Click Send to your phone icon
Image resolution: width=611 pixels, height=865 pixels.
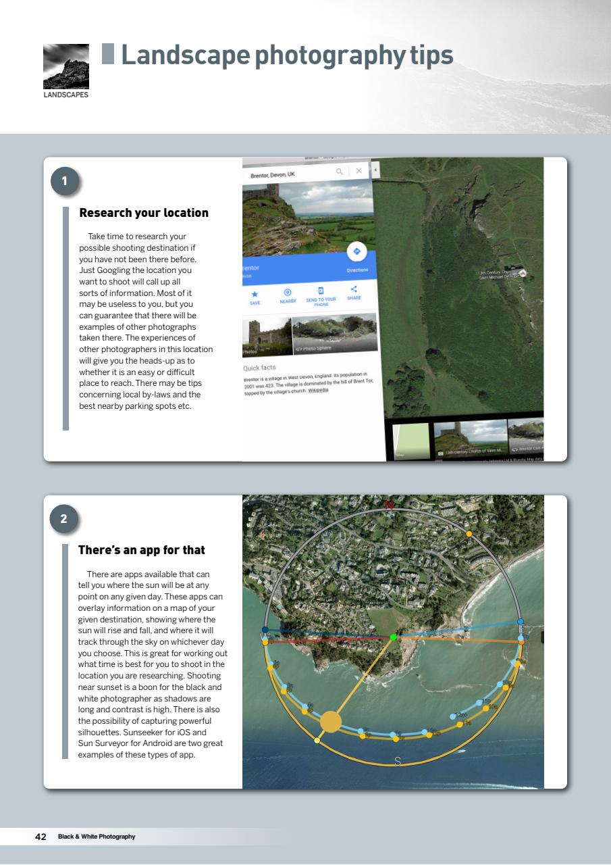tap(321, 291)
